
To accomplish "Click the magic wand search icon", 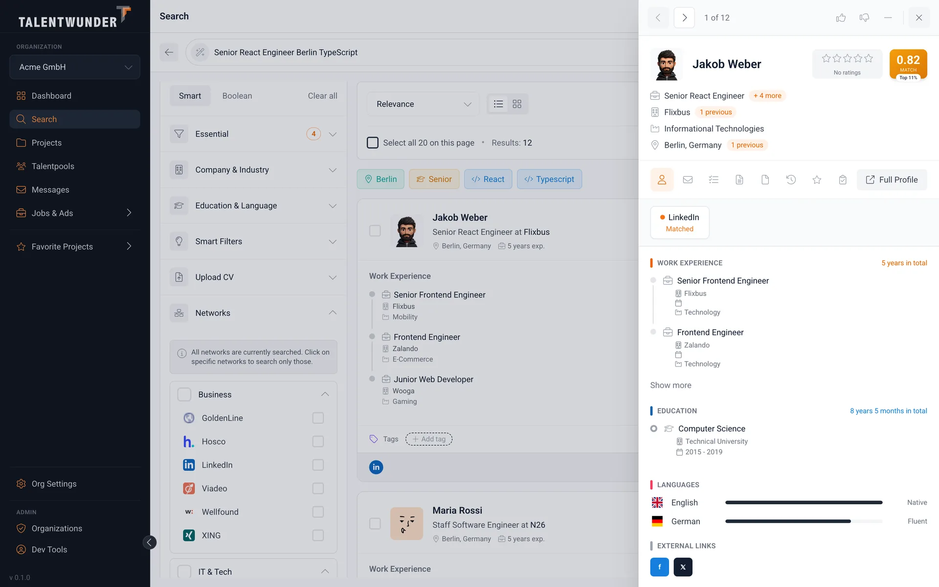I will click(x=200, y=52).
